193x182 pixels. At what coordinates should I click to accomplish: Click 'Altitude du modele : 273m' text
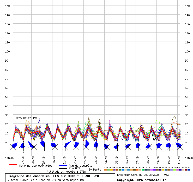click(x=66, y=172)
